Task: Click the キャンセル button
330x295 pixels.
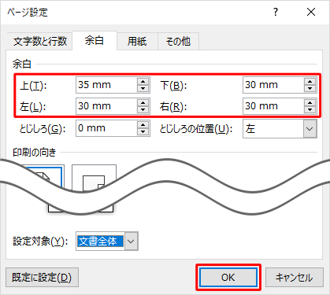Action: point(295,278)
